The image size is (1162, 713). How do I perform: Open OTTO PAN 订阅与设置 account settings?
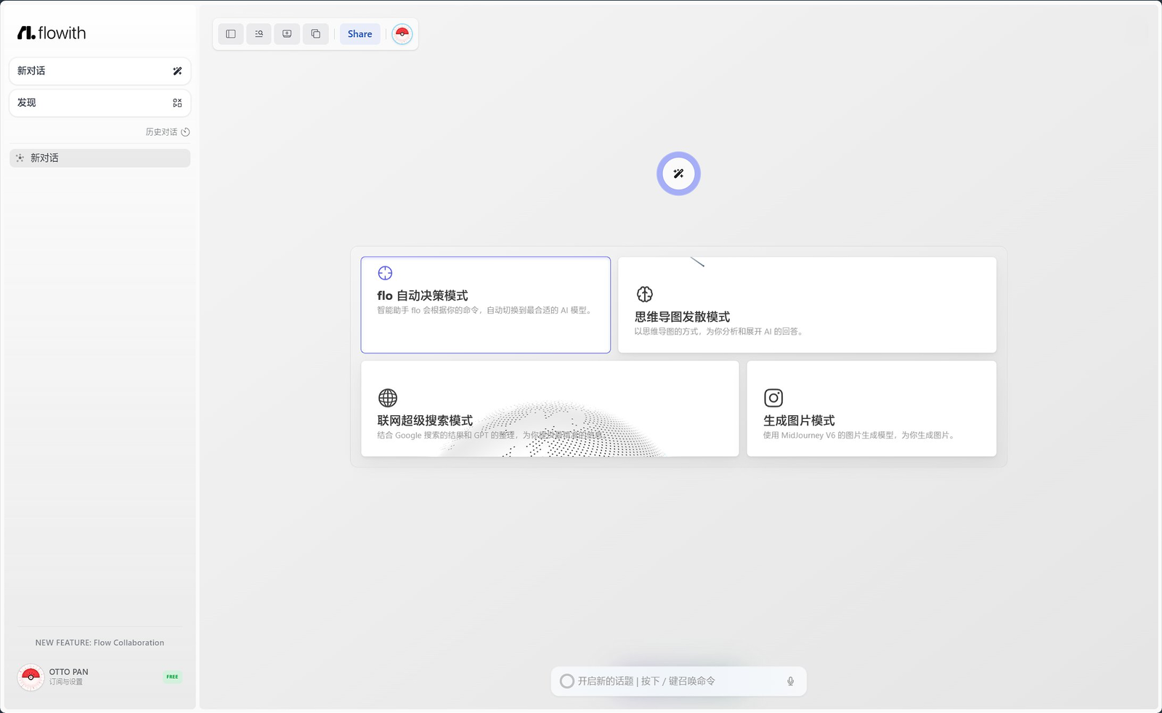click(69, 677)
